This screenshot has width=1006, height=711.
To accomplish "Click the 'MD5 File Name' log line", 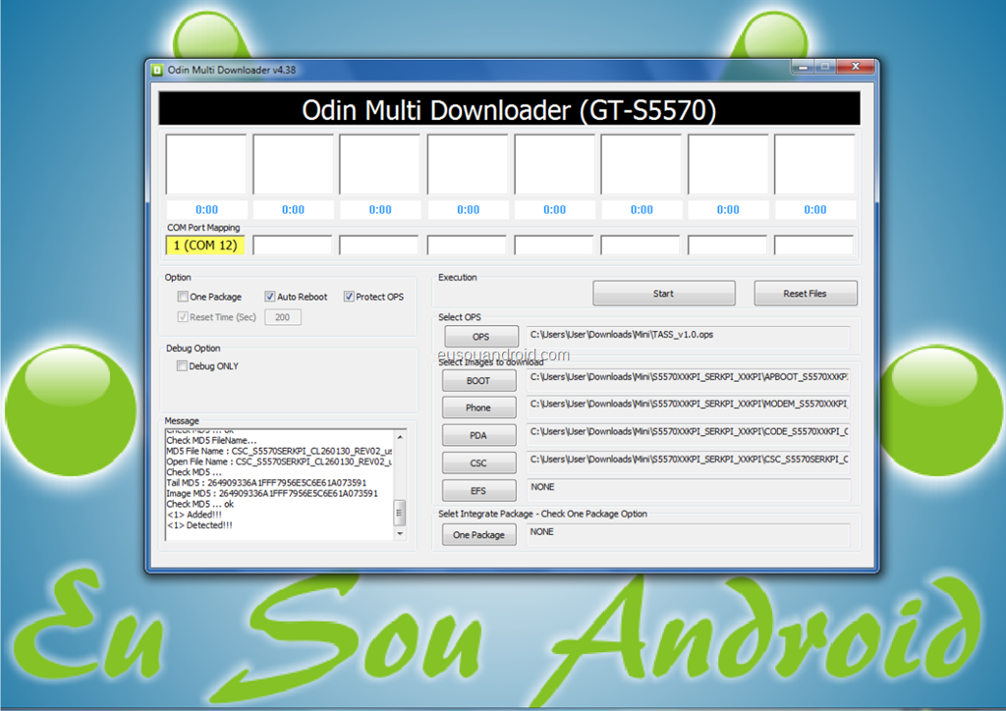I will (279, 451).
